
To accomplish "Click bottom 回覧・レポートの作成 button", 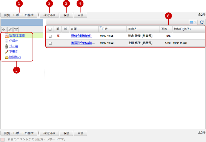I will click(x=19, y=133).
